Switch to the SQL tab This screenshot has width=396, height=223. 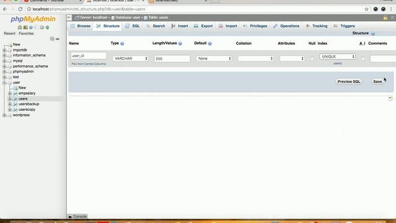132,26
